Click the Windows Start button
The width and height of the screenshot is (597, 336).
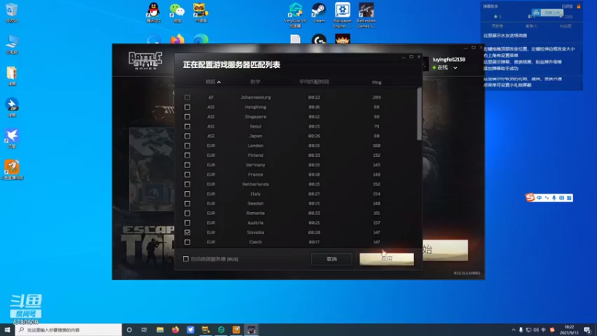7,329
